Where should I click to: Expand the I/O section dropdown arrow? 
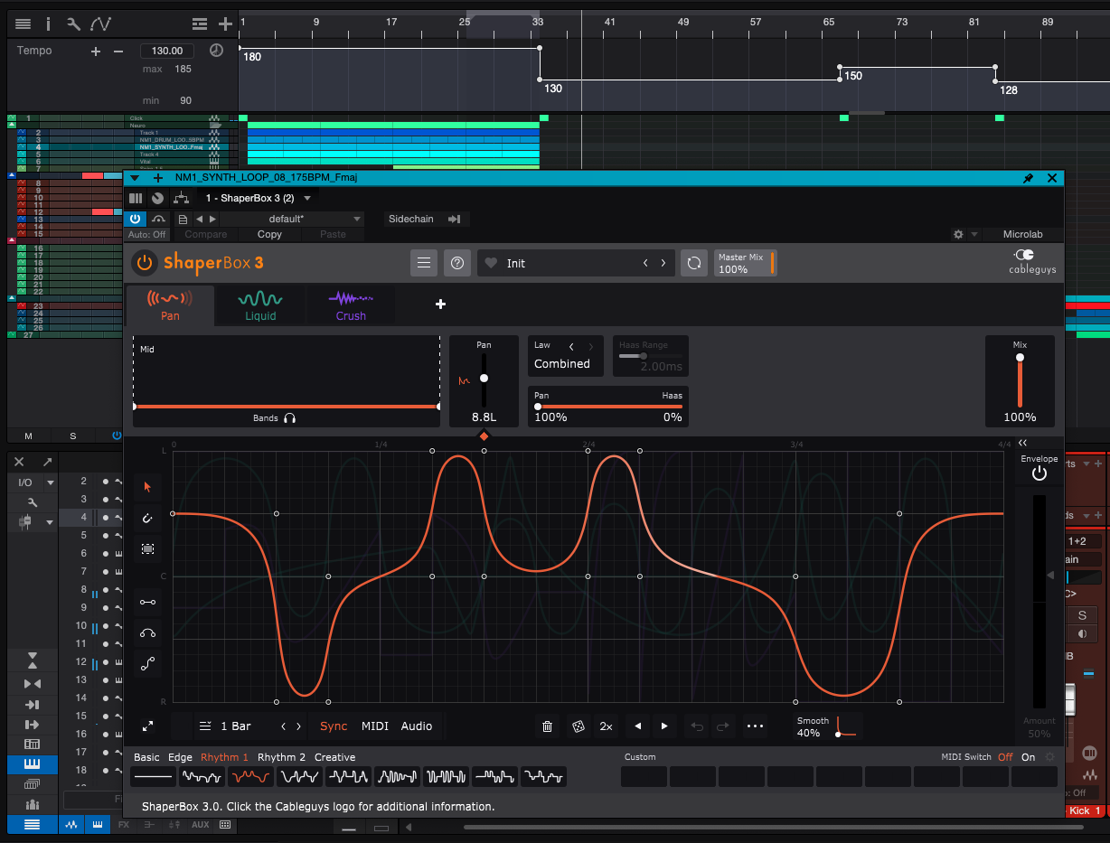51,483
